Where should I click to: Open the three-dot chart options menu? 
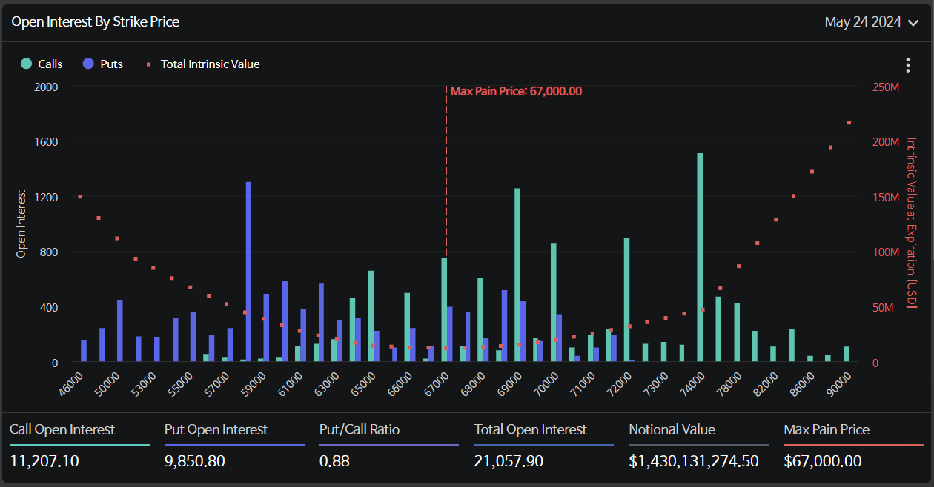click(907, 65)
